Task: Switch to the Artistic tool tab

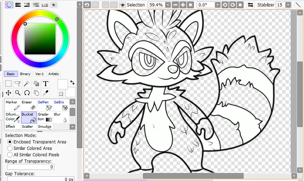Action: [x=54, y=74]
